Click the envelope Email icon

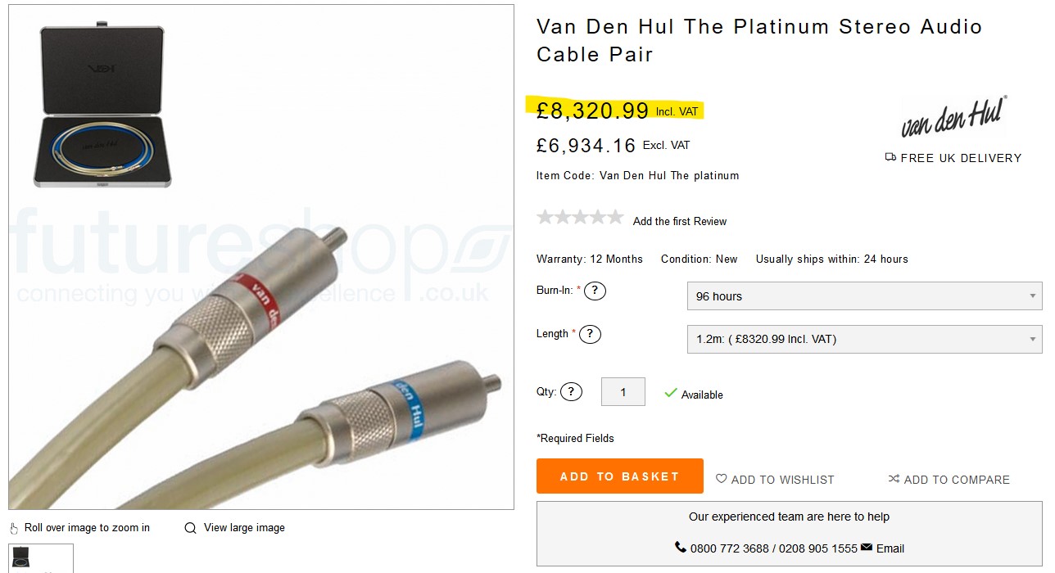click(867, 548)
